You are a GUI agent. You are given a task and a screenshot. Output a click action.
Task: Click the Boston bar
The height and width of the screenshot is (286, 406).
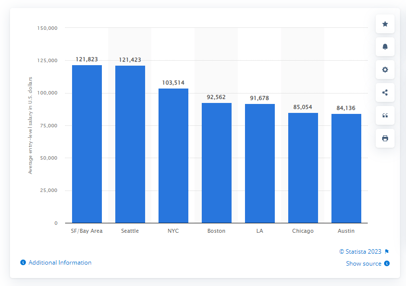coord(217,163)
